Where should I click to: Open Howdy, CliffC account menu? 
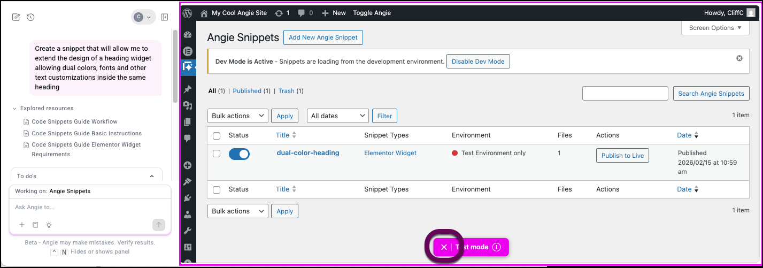pyautogui.click(x=729, y=13)
